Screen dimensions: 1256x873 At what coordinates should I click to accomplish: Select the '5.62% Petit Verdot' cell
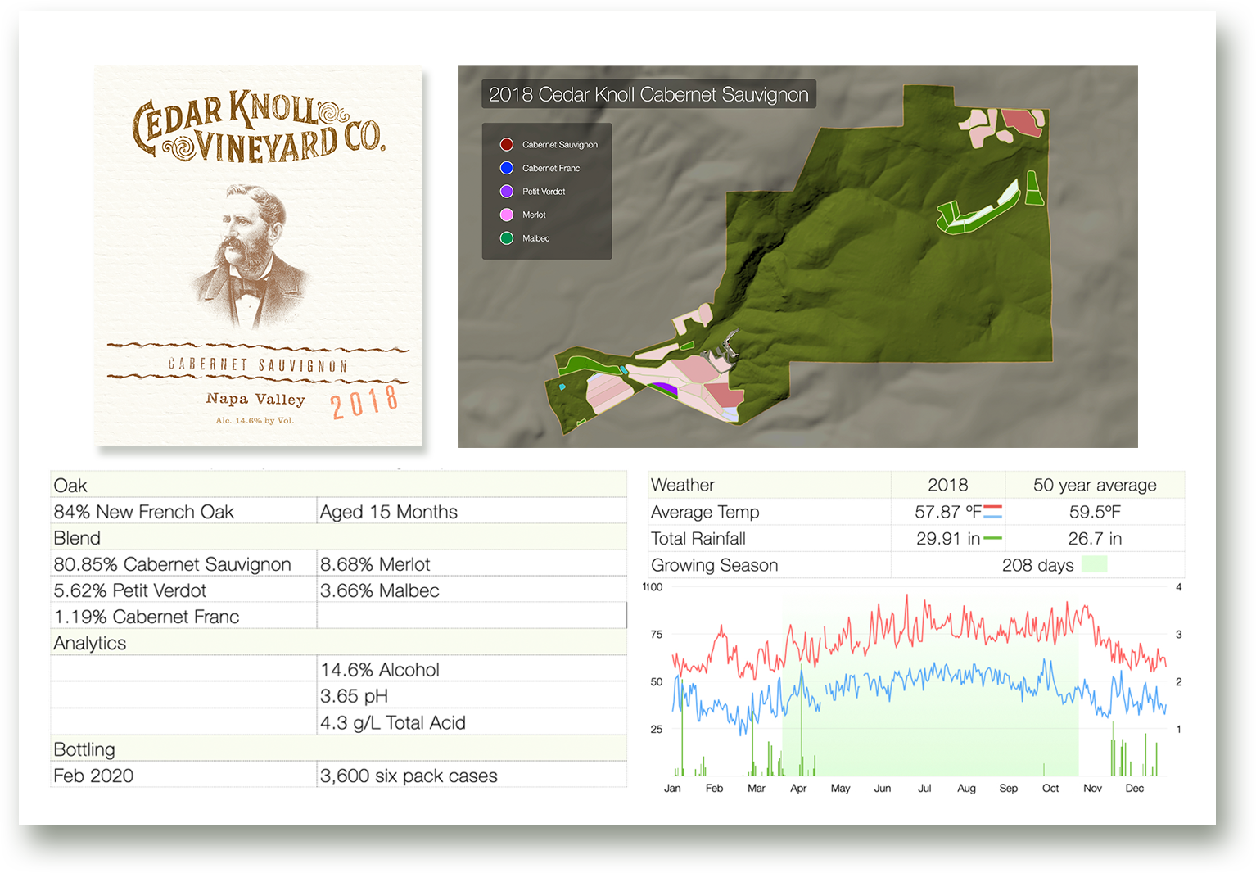coord(183,590)
